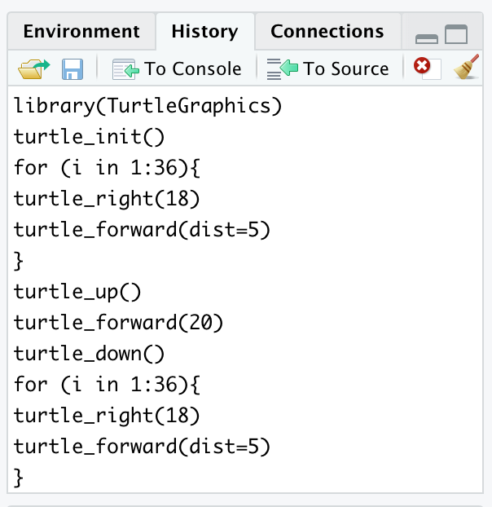Minimize the History pane

(427, 37)
